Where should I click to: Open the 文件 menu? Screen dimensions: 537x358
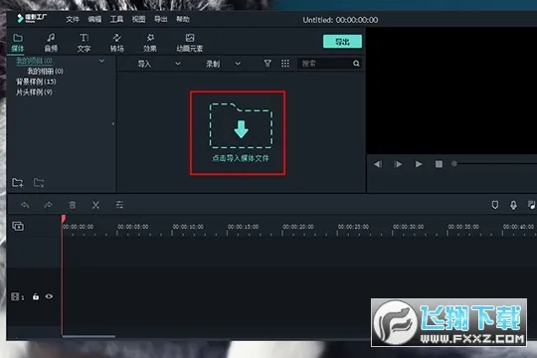point(73,19)
